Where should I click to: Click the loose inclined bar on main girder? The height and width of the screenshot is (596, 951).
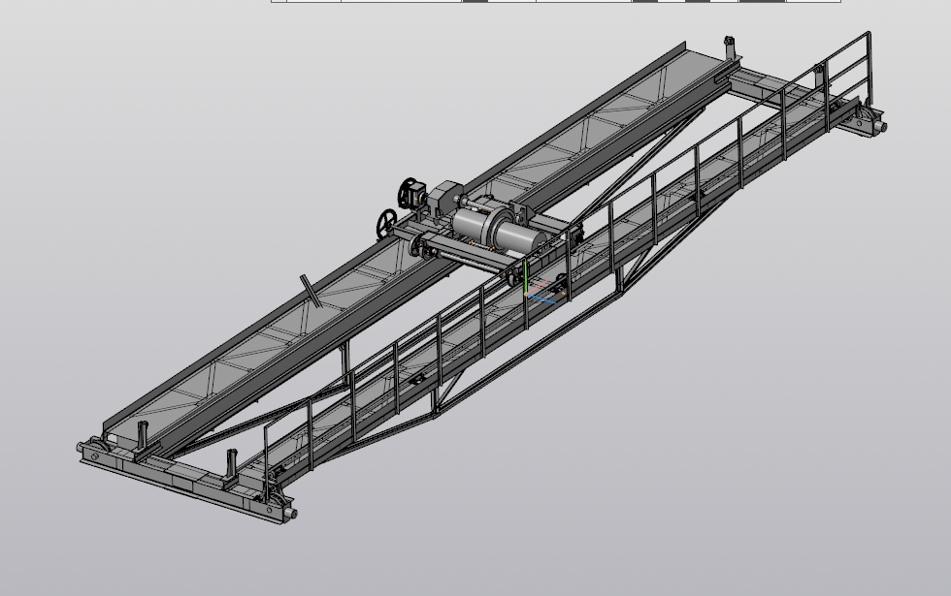(x=311, y=291)
